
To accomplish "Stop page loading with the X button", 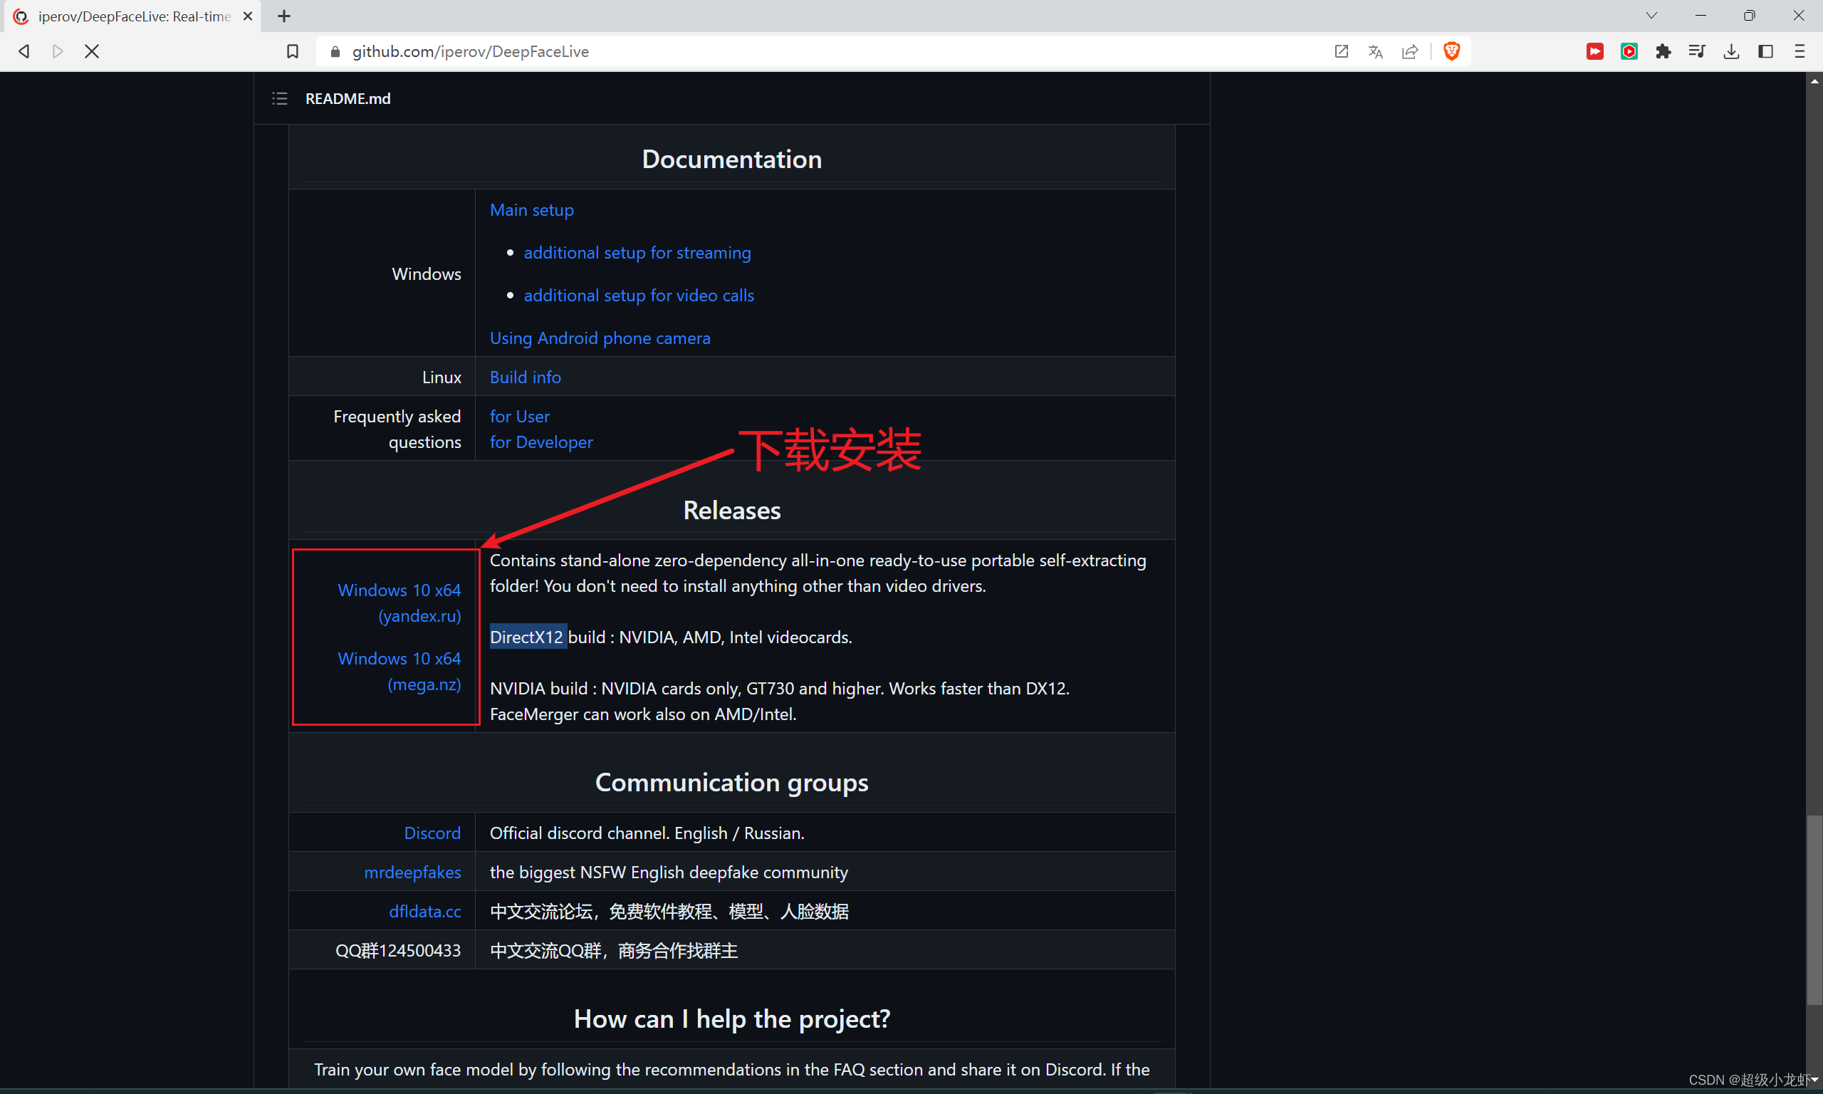I will pyautogui.click(x=92, y=51).
